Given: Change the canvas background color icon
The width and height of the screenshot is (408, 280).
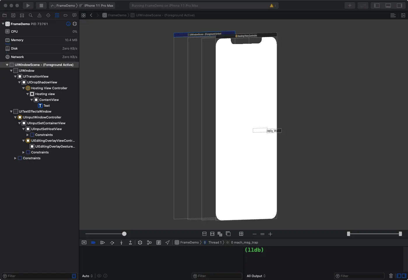Looking at the screenshot, I should coord(228,234).
